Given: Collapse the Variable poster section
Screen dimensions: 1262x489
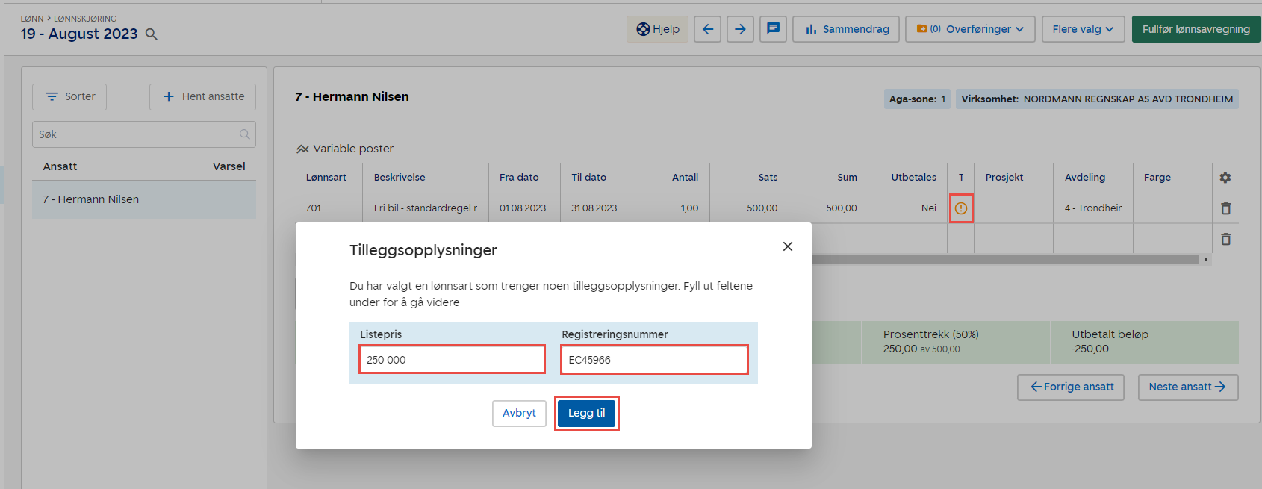Looking at the screenshot, I should [x=302, y=149].
